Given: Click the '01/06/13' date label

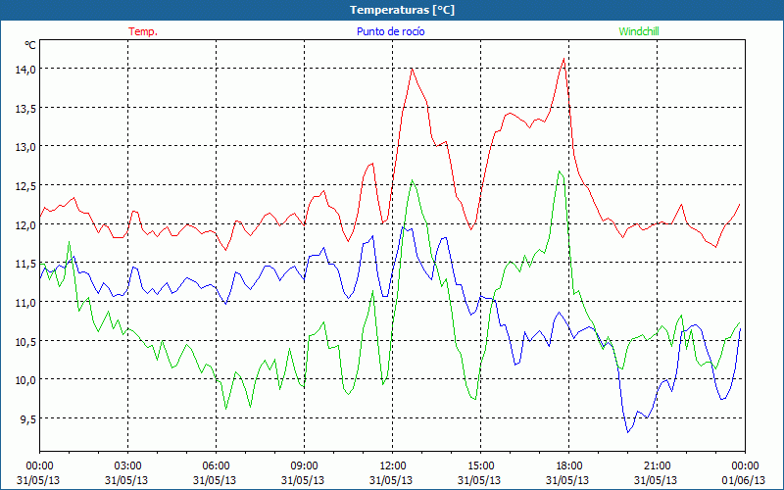Looking at the screenshot, I should coord(744,480).
